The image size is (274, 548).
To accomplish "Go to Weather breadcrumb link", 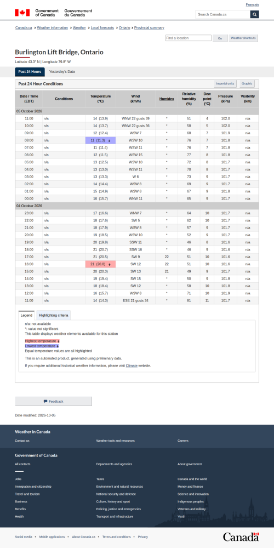I will pos(79,27).
